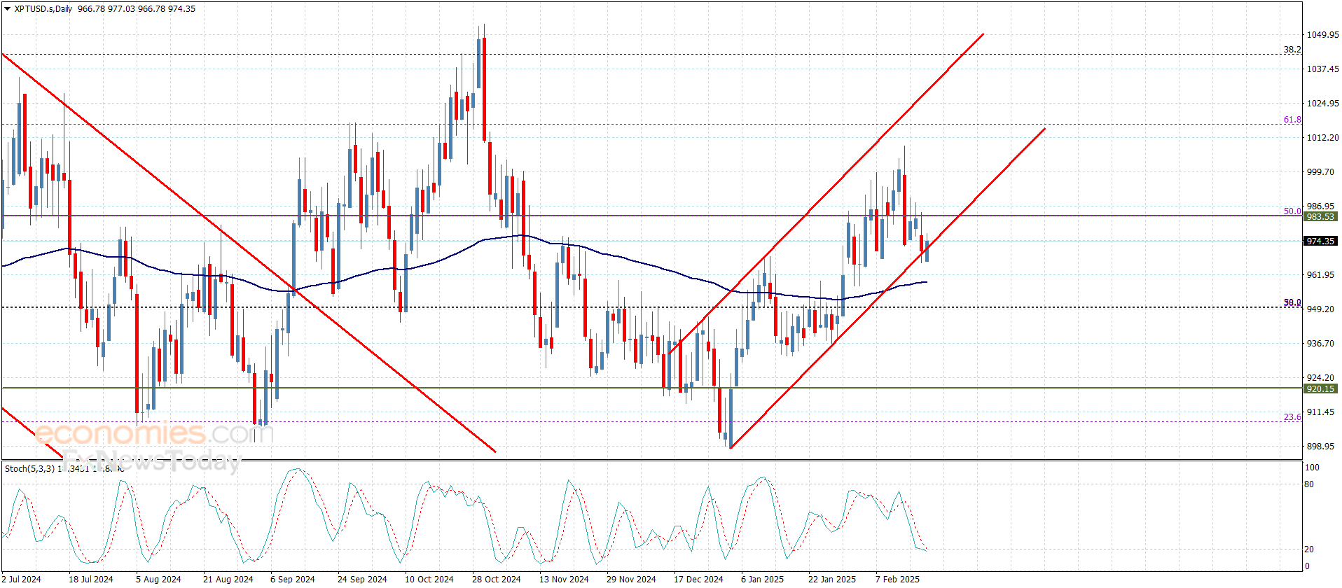Click the 986.95 price axis label
The image size is (1342, 588).
point(1320,206)
